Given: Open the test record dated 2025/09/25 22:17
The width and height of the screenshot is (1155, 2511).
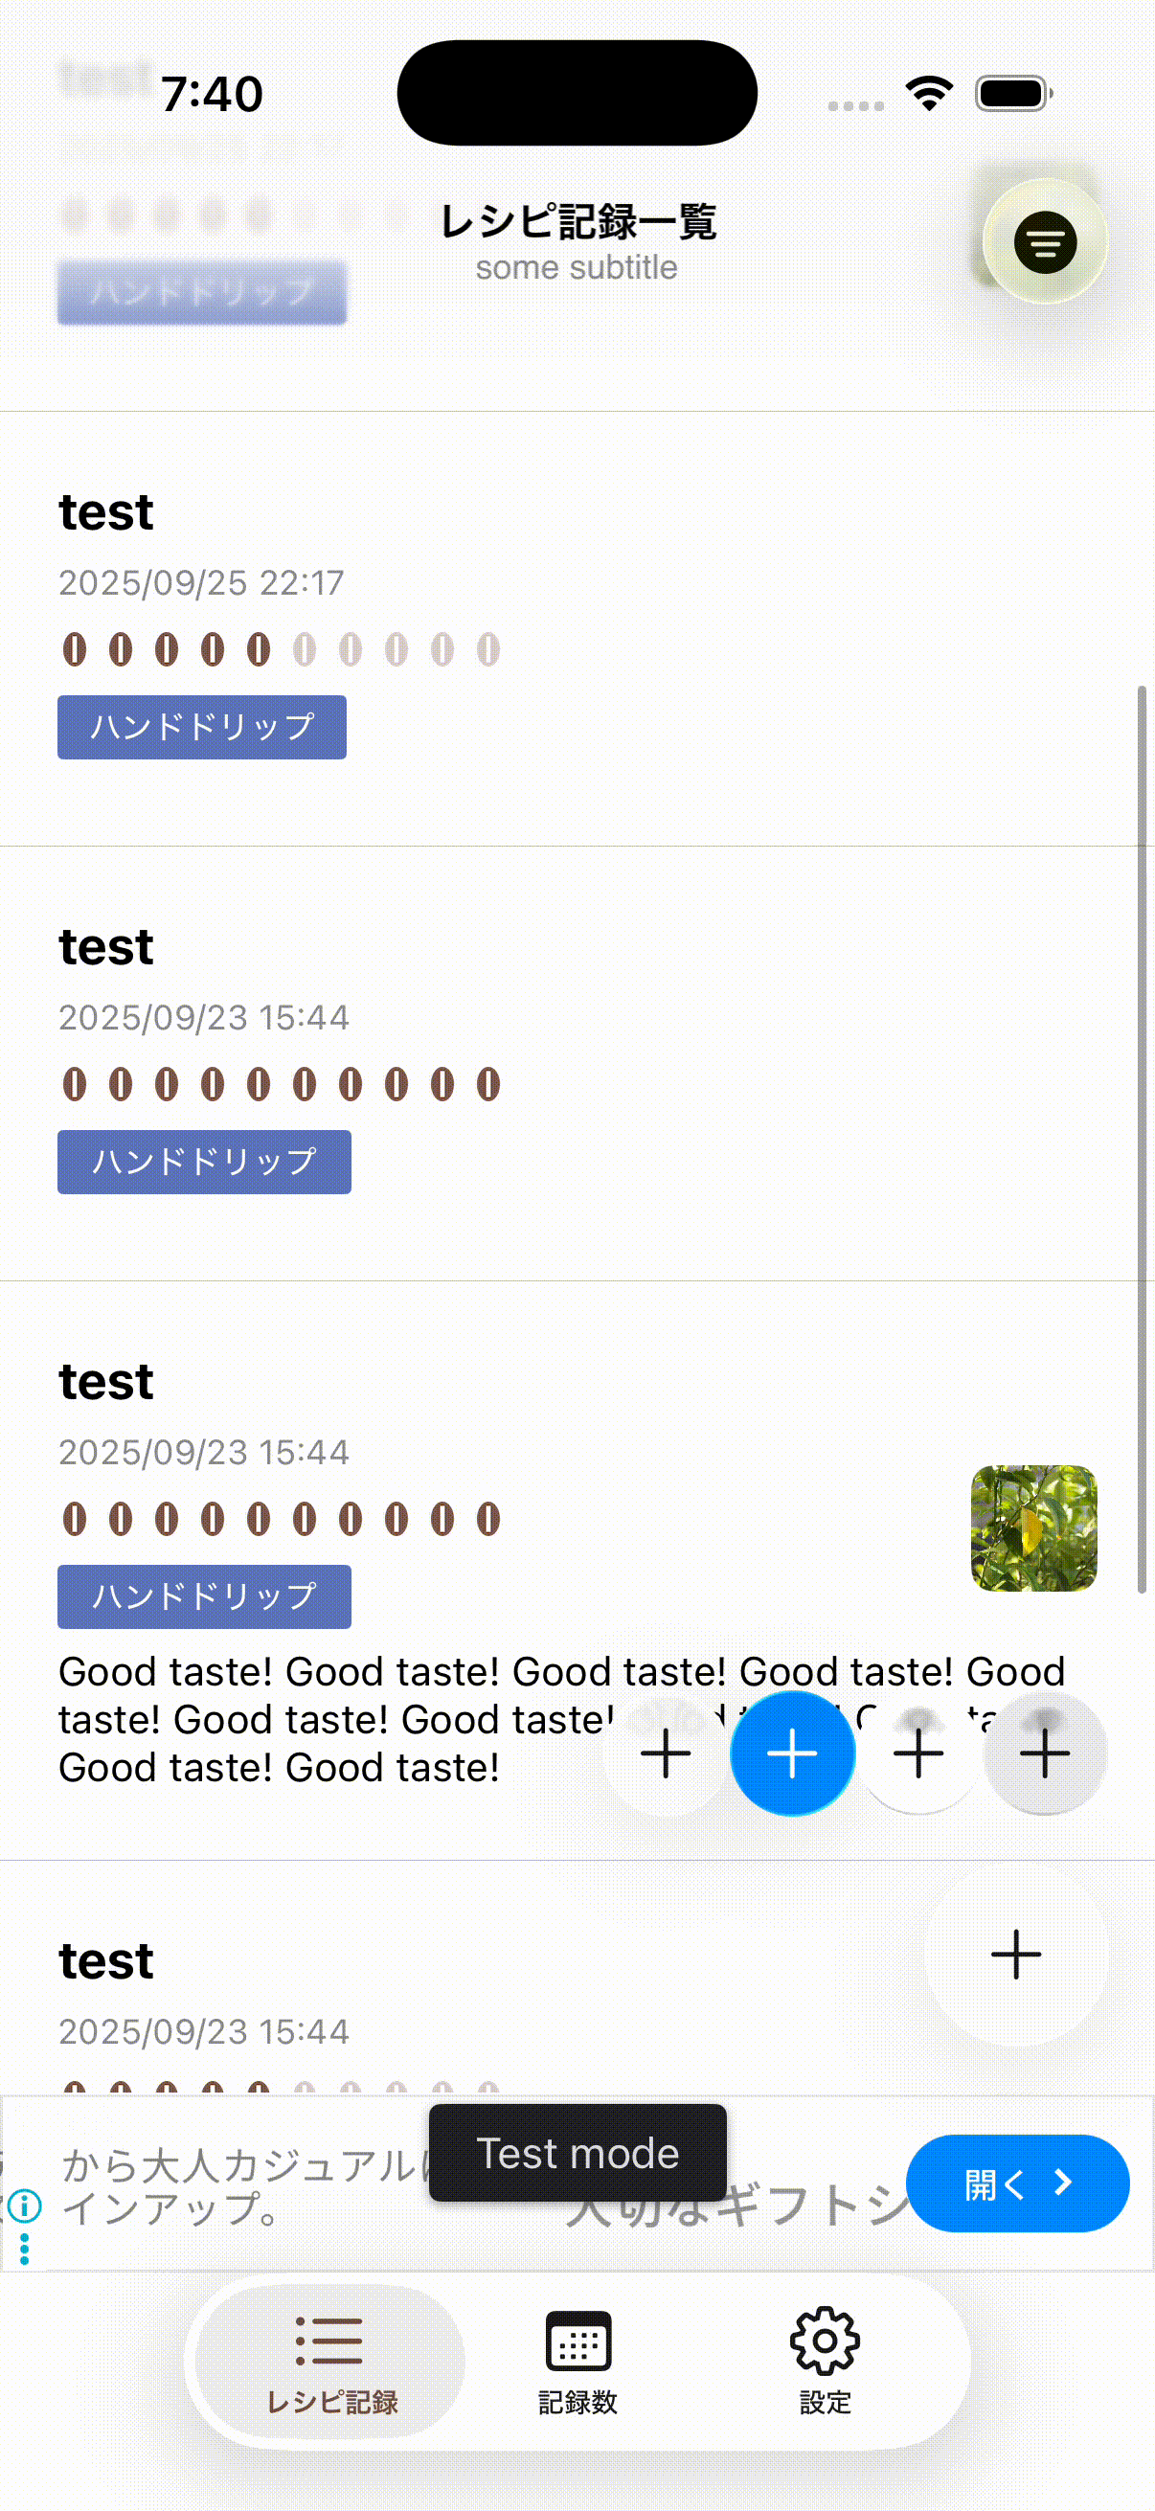Looking at the screenshot, I should [x=577, y=629].
